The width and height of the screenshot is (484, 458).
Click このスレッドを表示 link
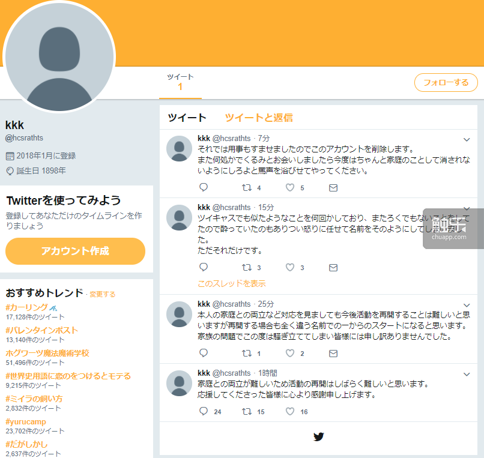(x=232, y=283)
